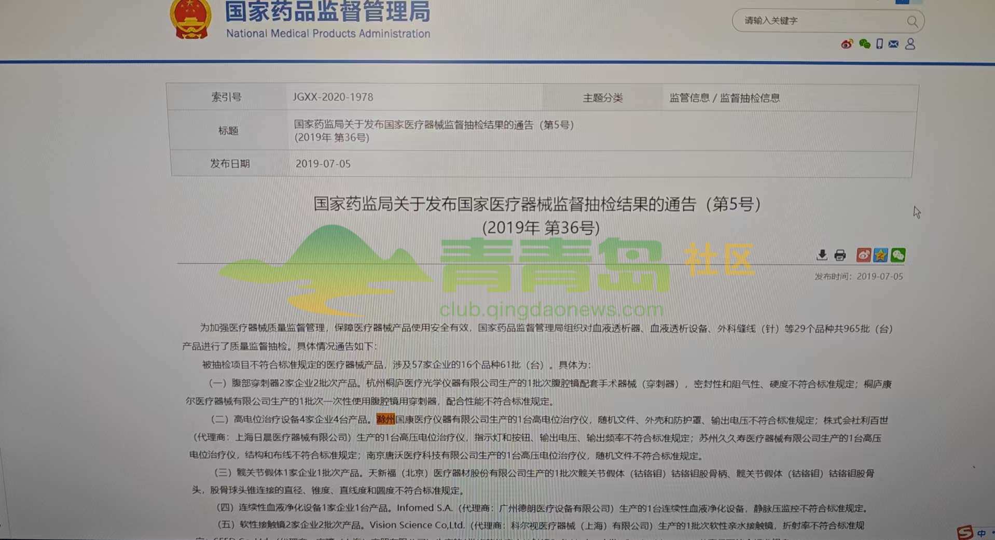
Task: Share article to QQ Zone star icon
Action: (x=880, y=255)
